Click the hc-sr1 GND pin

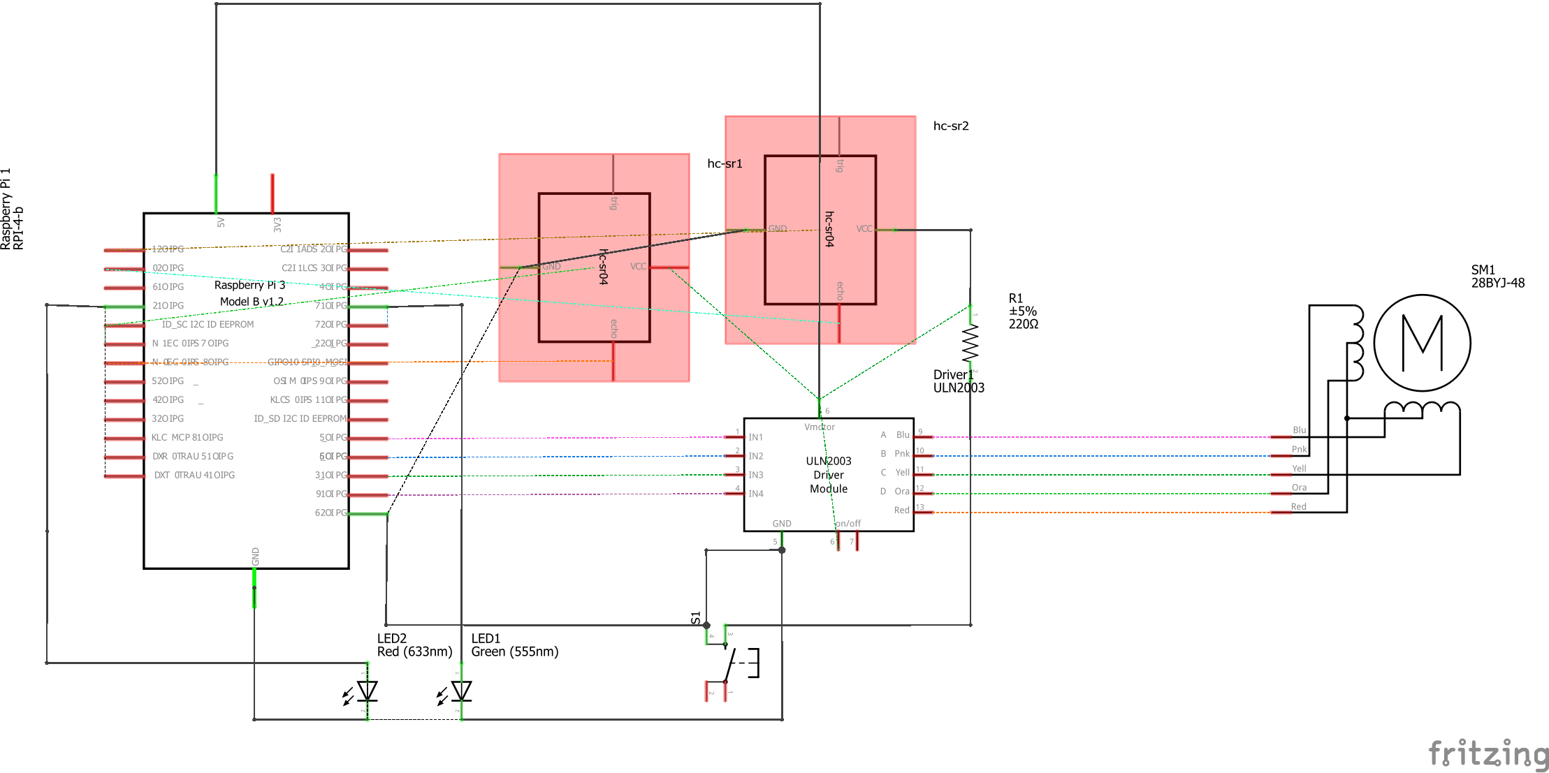point(519,267)
